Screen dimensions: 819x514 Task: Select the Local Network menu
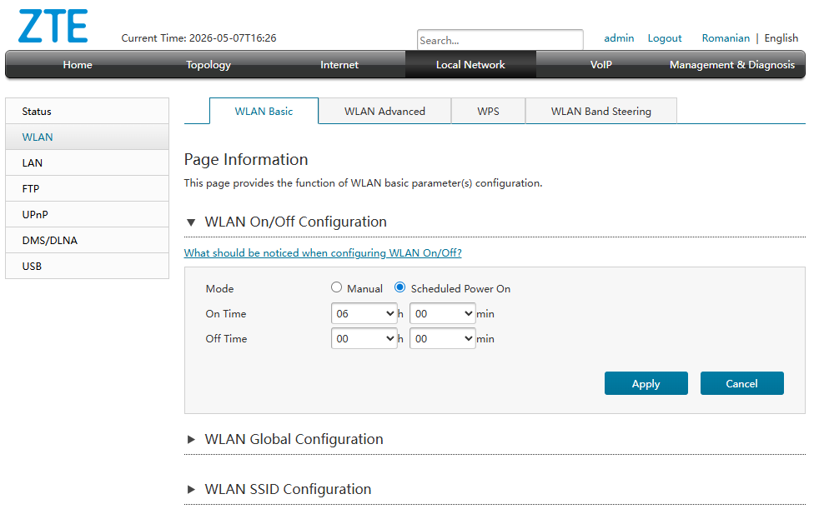coord(470,65)
